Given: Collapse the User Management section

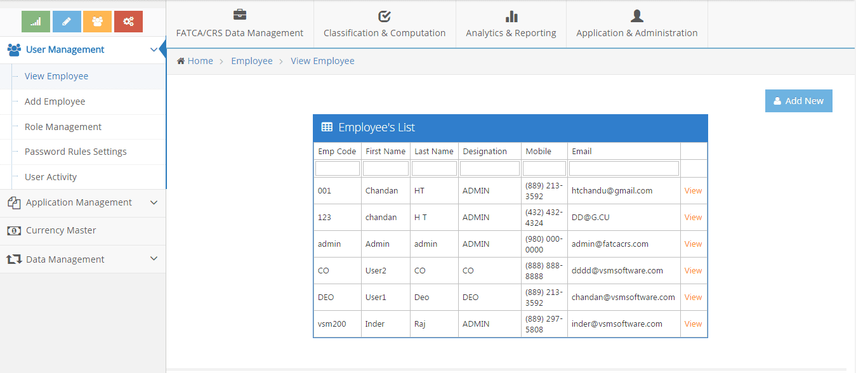Looking at the screenshot, I should click(154, 49).
